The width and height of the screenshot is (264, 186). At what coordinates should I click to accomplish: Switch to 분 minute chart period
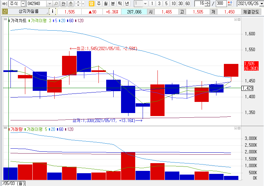(x=113, y=3)
